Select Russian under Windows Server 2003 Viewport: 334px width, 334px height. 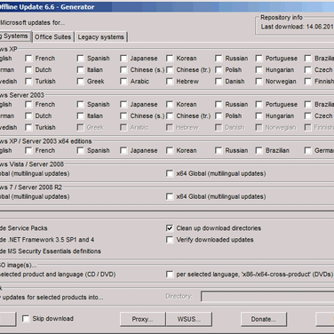(x=219, y=105)
